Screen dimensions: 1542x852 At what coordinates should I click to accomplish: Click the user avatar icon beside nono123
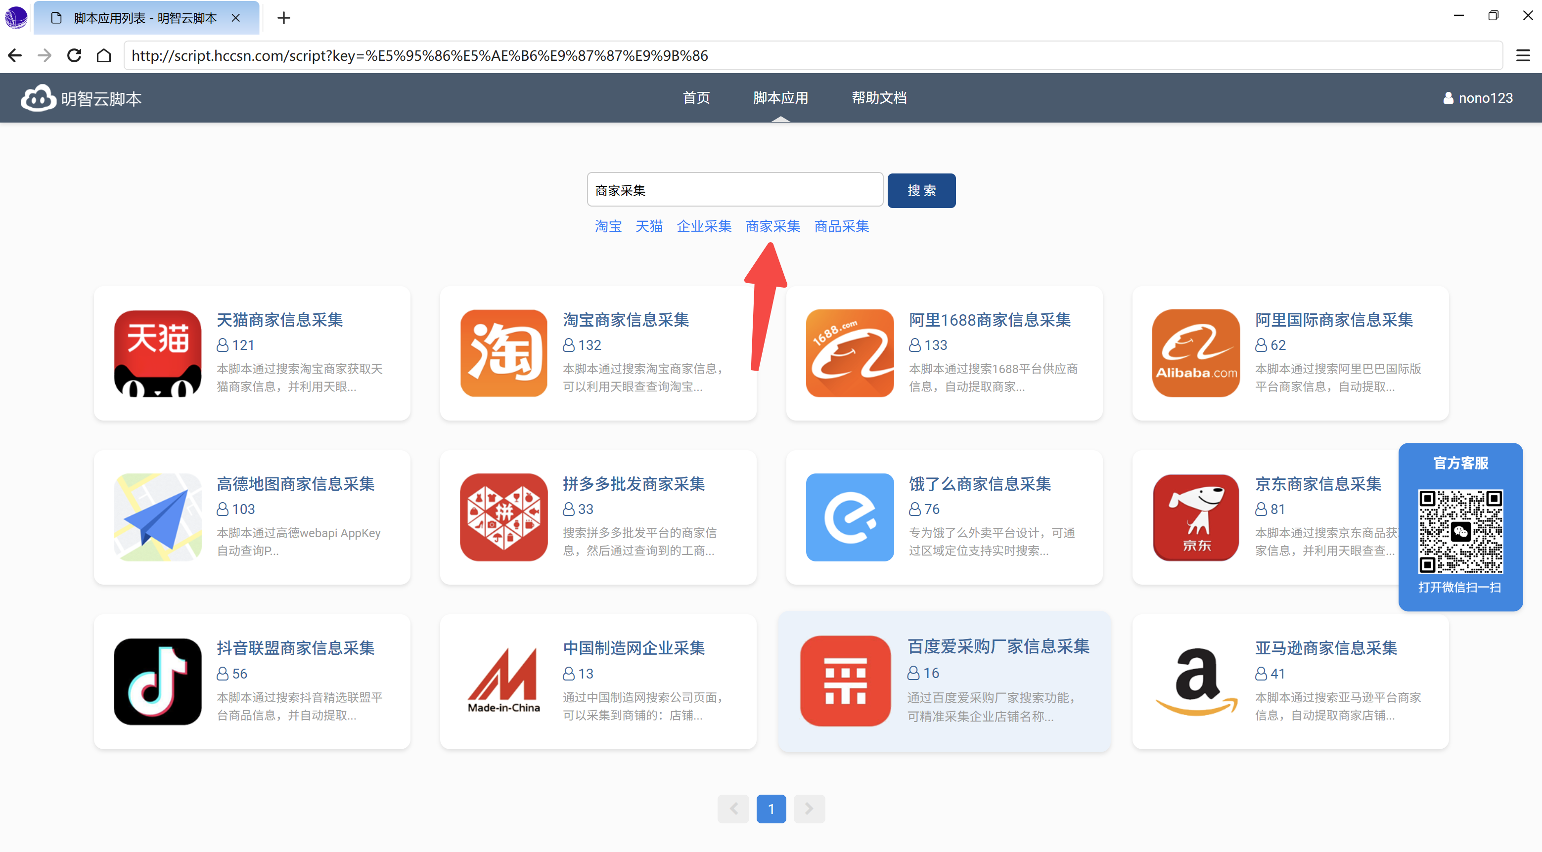(1448, 98)
